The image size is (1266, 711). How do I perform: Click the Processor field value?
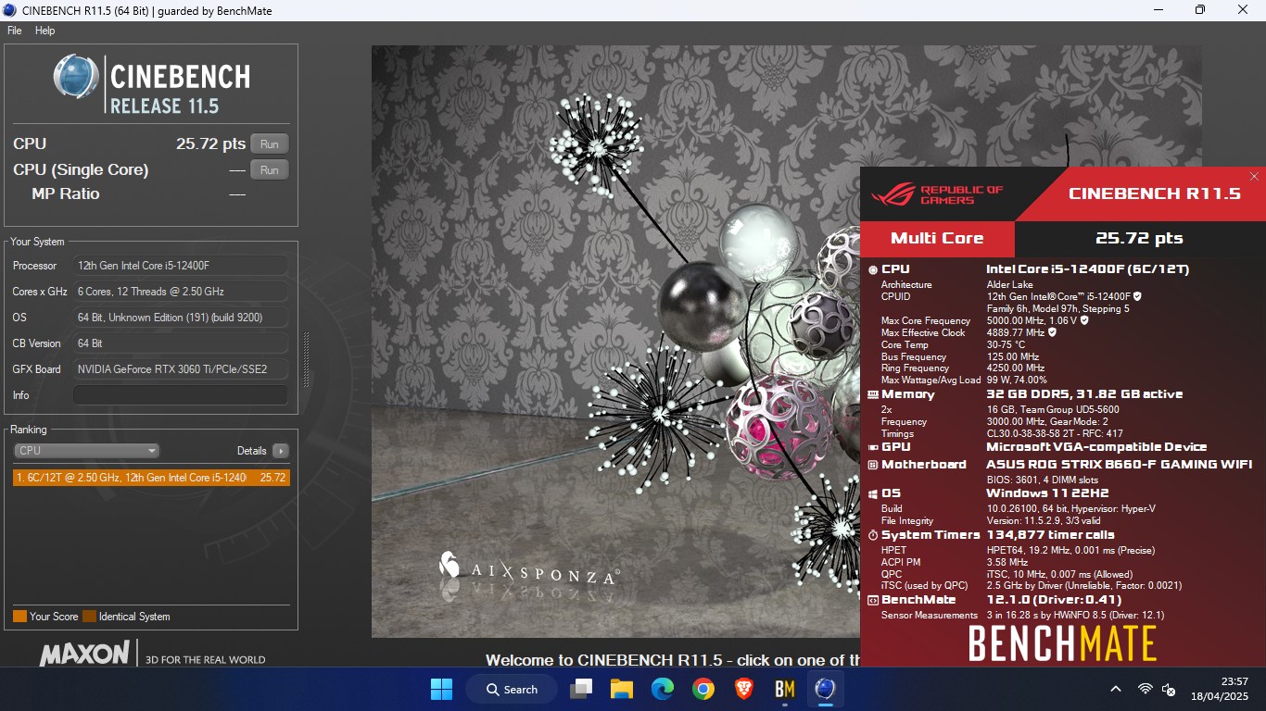(180, 266)
